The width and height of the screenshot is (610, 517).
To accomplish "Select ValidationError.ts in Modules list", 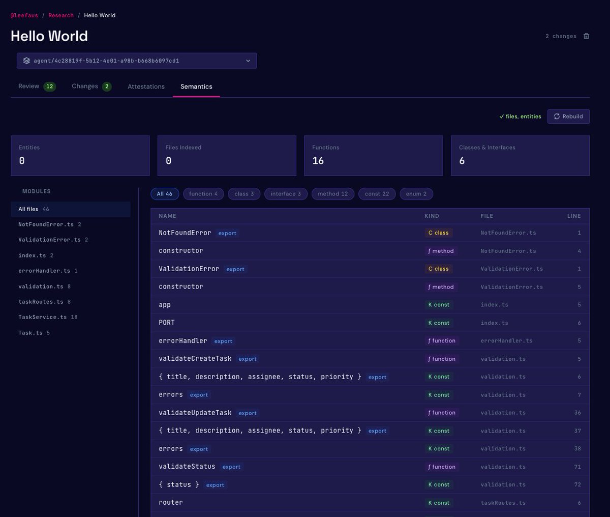I will (x=71, y=240).
